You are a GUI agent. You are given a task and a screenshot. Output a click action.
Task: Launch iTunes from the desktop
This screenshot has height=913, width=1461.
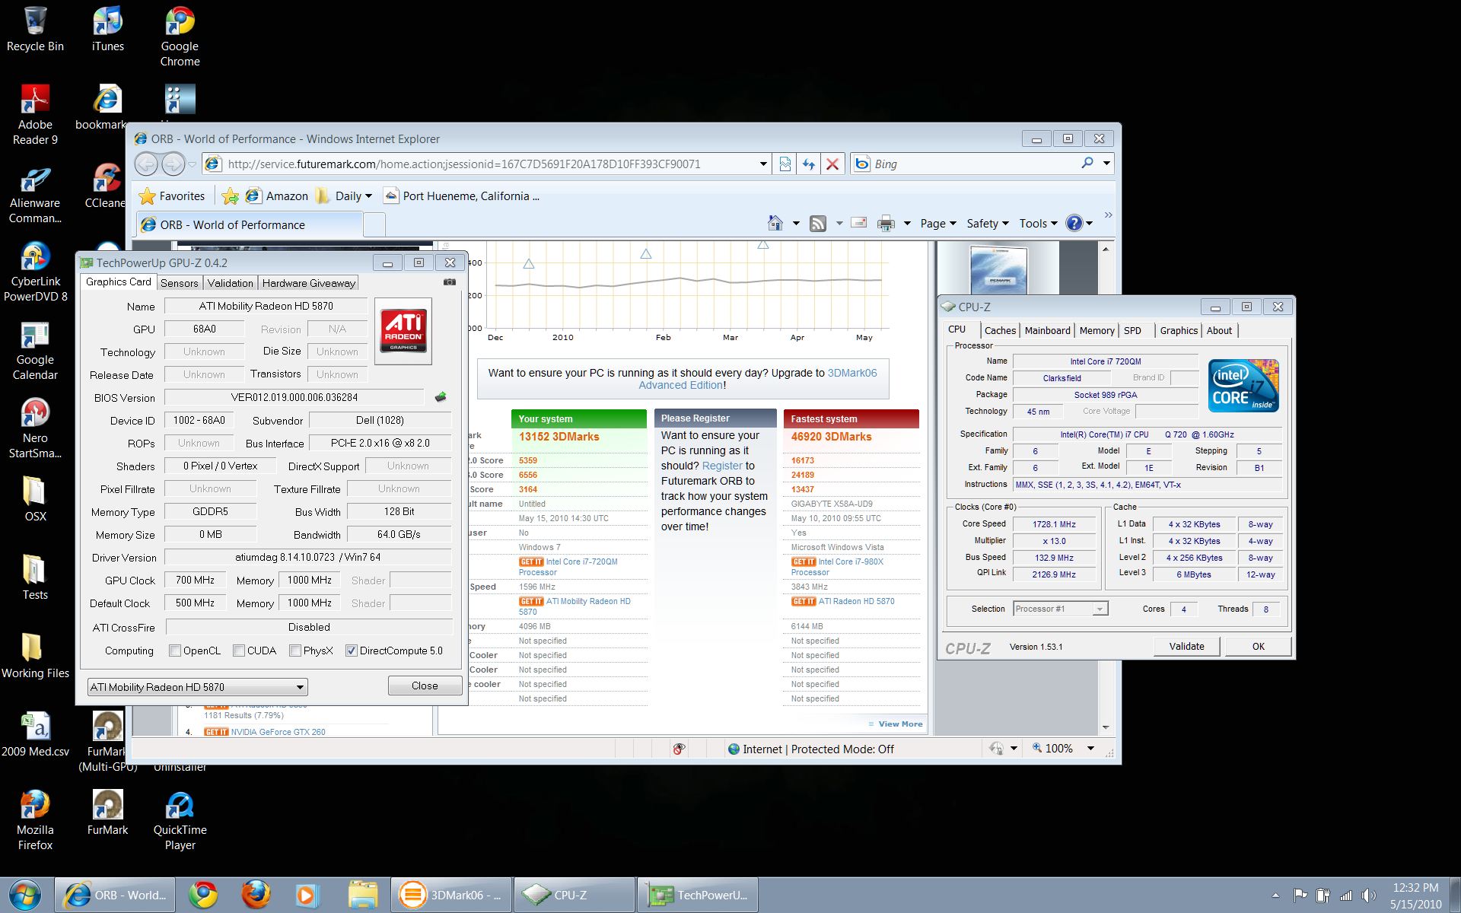(x=107, y=29)
